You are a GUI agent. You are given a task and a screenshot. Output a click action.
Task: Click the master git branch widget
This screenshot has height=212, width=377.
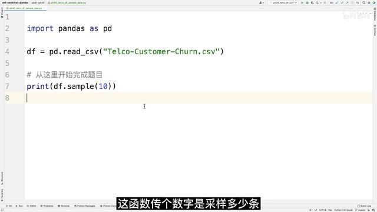(360, 210)
